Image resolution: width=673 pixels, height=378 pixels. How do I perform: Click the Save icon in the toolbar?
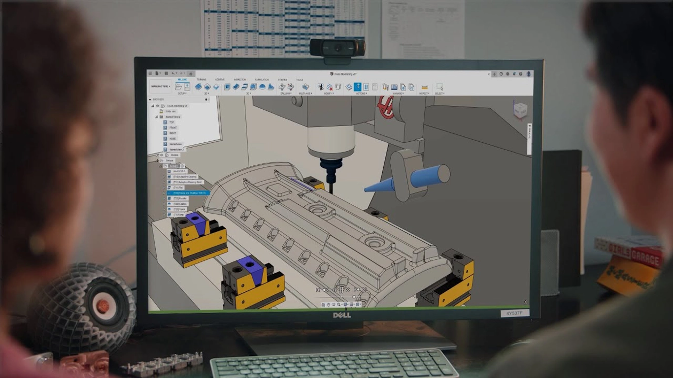click(x=166, y=73)
